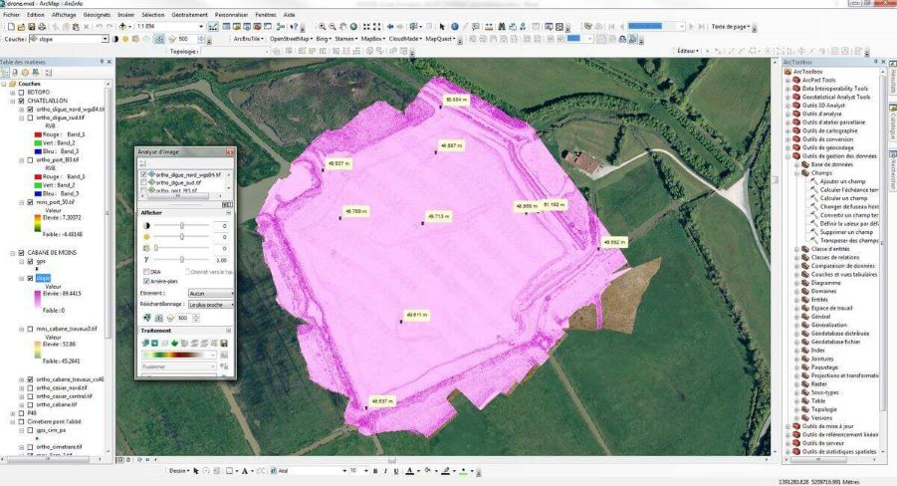Click the New document icon
Viewport: 897px width, 486px height.
point(11,27)
